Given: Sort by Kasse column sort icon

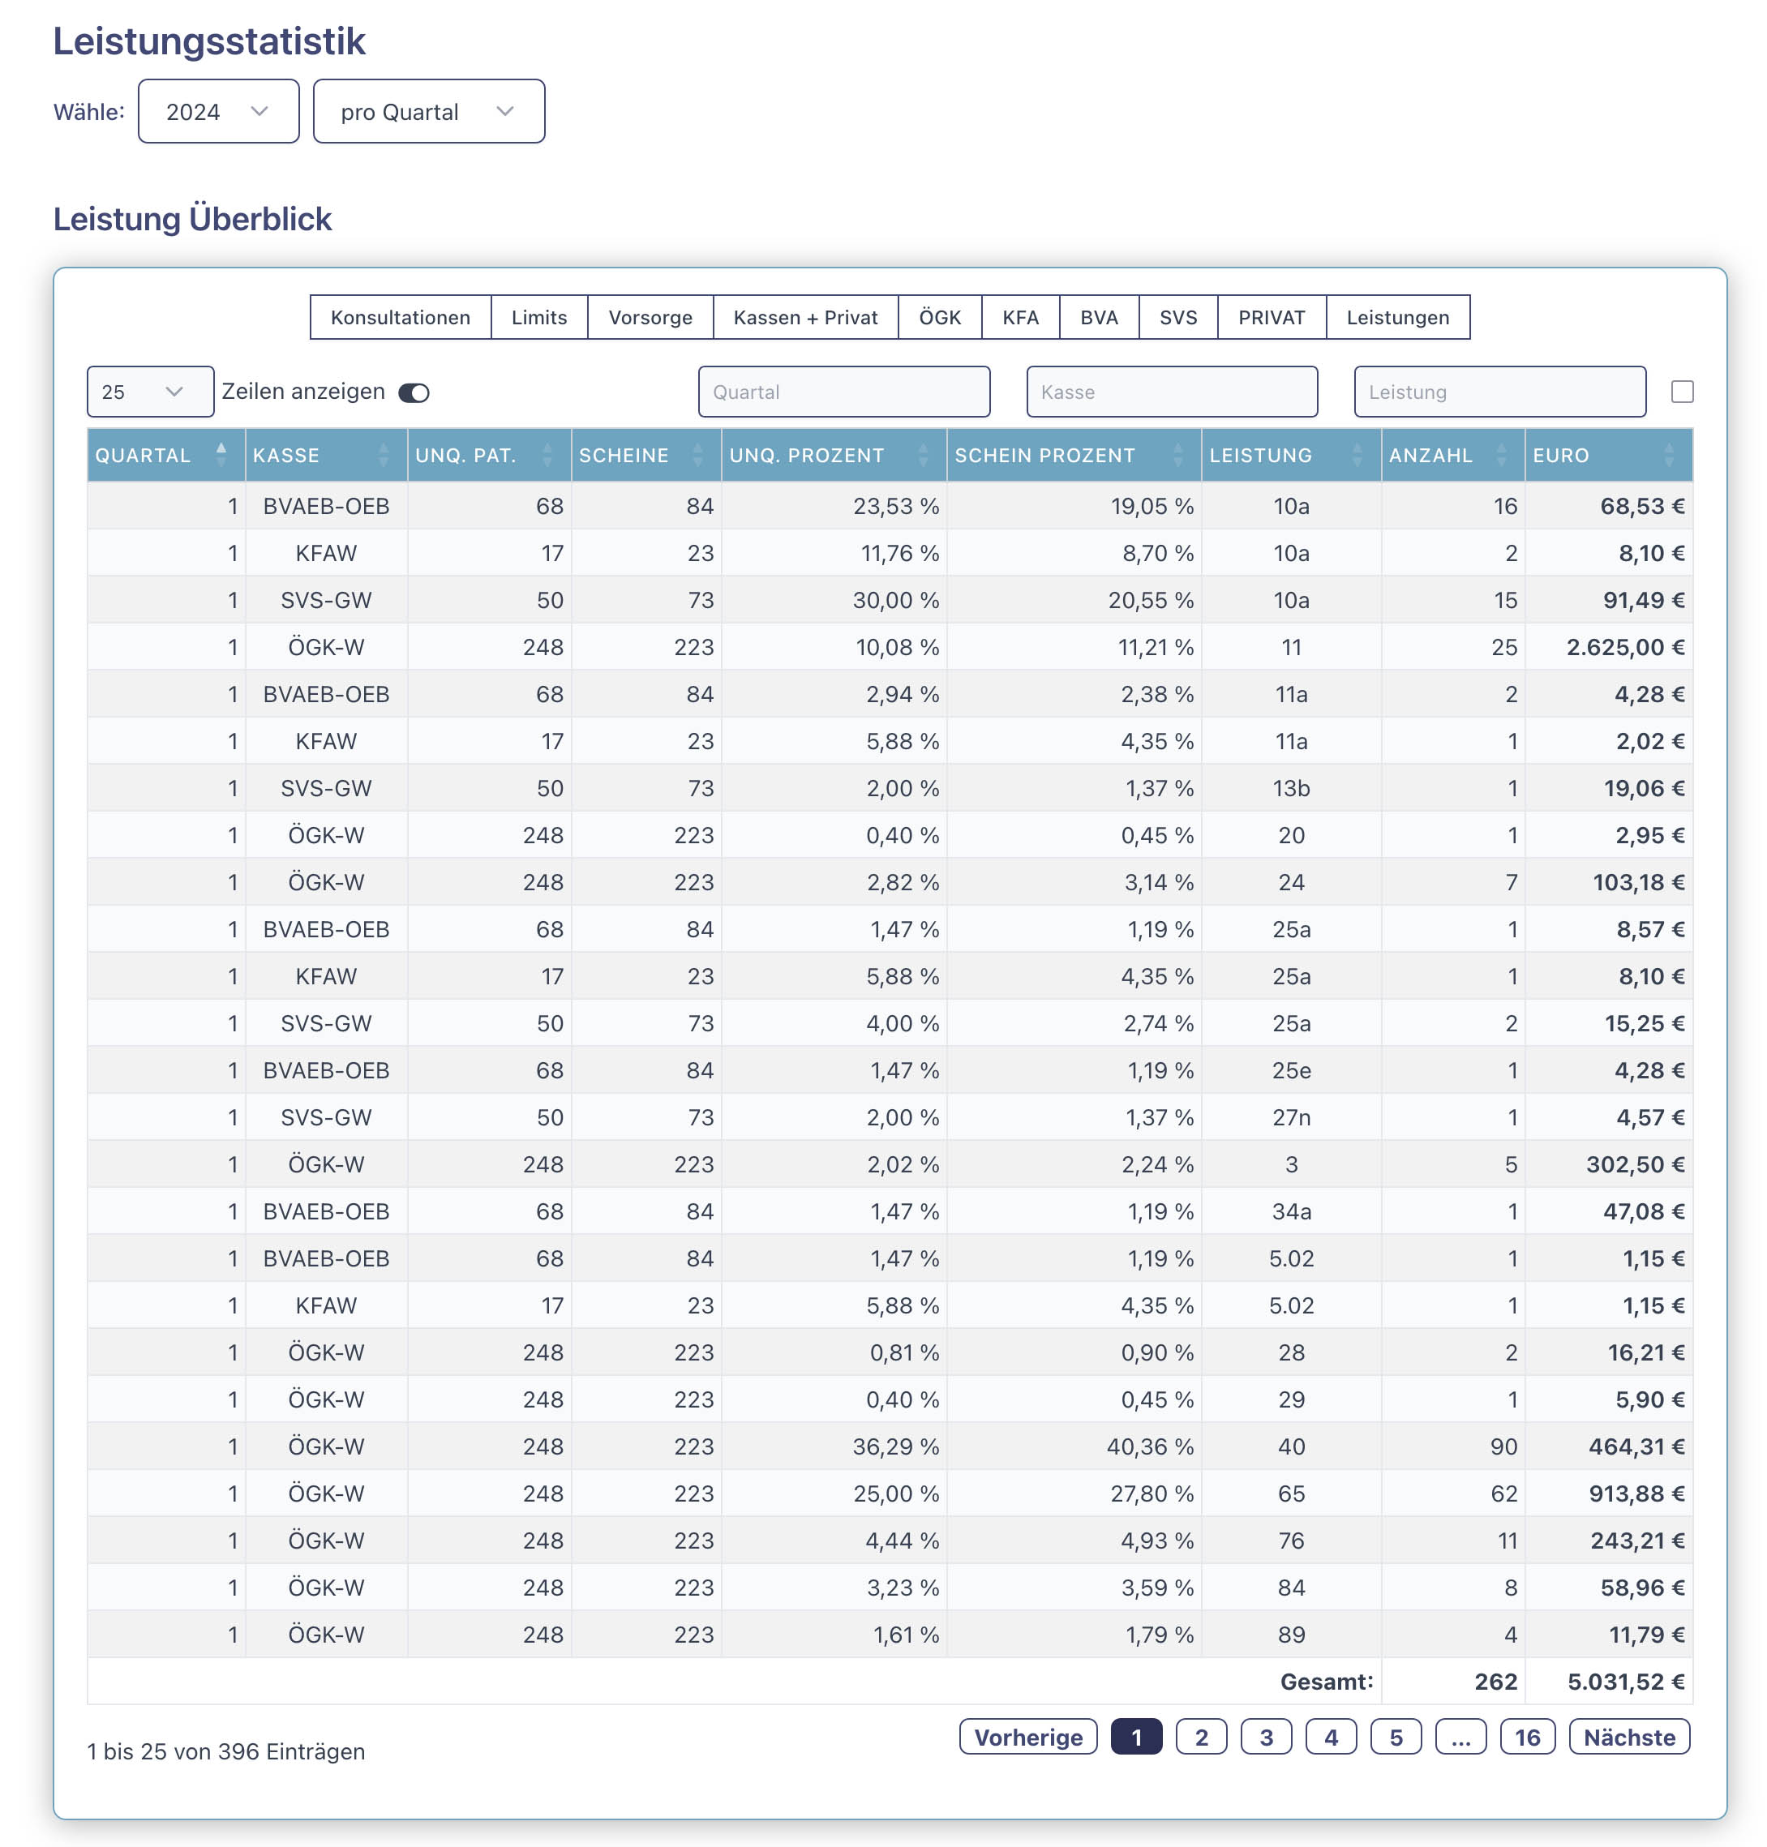Looking at the screenshot, I should point(384,455).
